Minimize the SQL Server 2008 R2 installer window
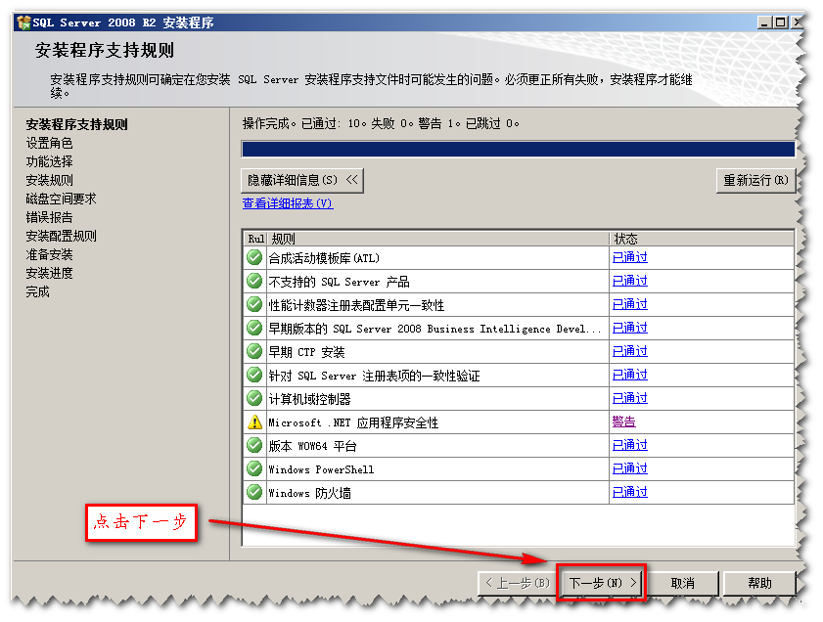 coord(764,22)
